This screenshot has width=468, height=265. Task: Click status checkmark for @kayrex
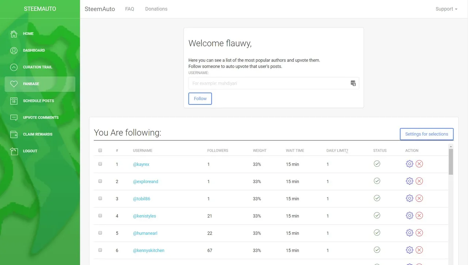[x=377, y=164]
